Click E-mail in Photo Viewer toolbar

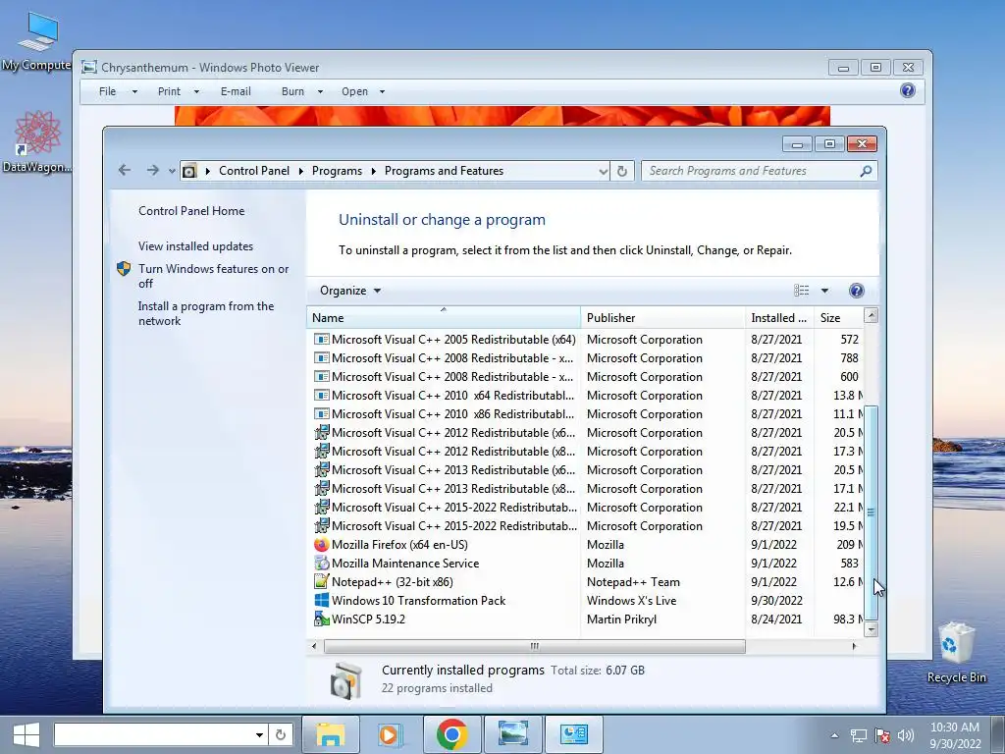[x=236, y=91]
